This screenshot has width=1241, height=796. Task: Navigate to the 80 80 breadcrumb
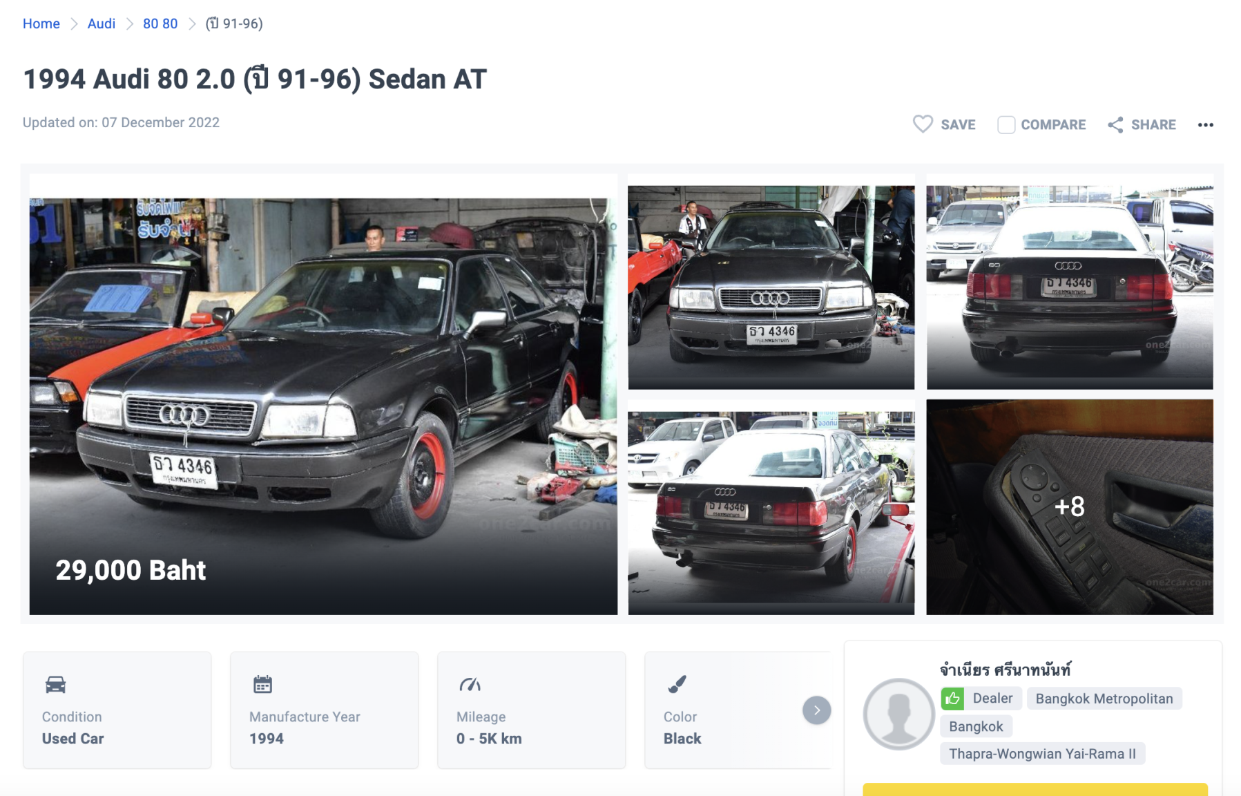click(x=160, y=23)
